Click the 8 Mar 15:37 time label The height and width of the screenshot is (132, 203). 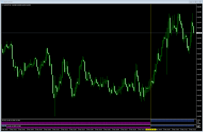pos(82,129)
